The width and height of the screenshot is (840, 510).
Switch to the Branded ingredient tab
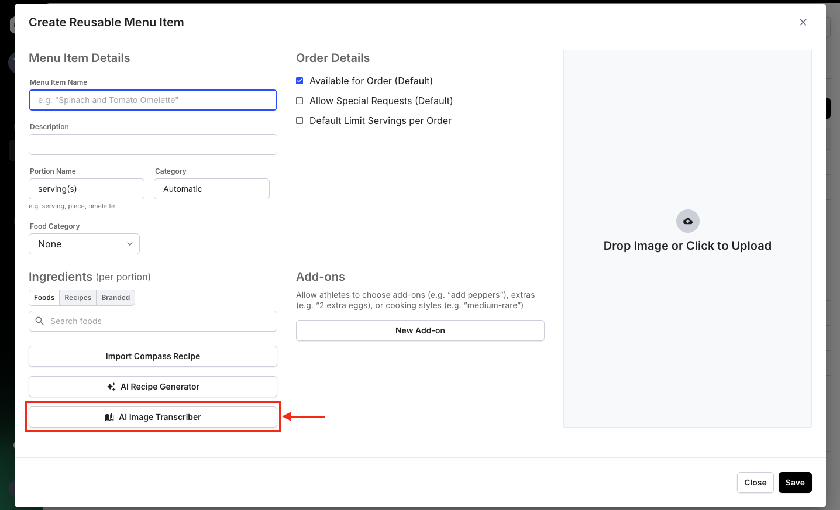[116, 298]
